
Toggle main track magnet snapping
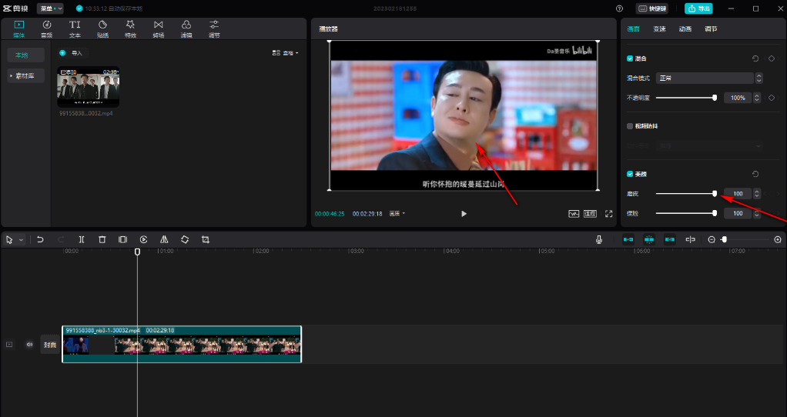click(628, 239)
